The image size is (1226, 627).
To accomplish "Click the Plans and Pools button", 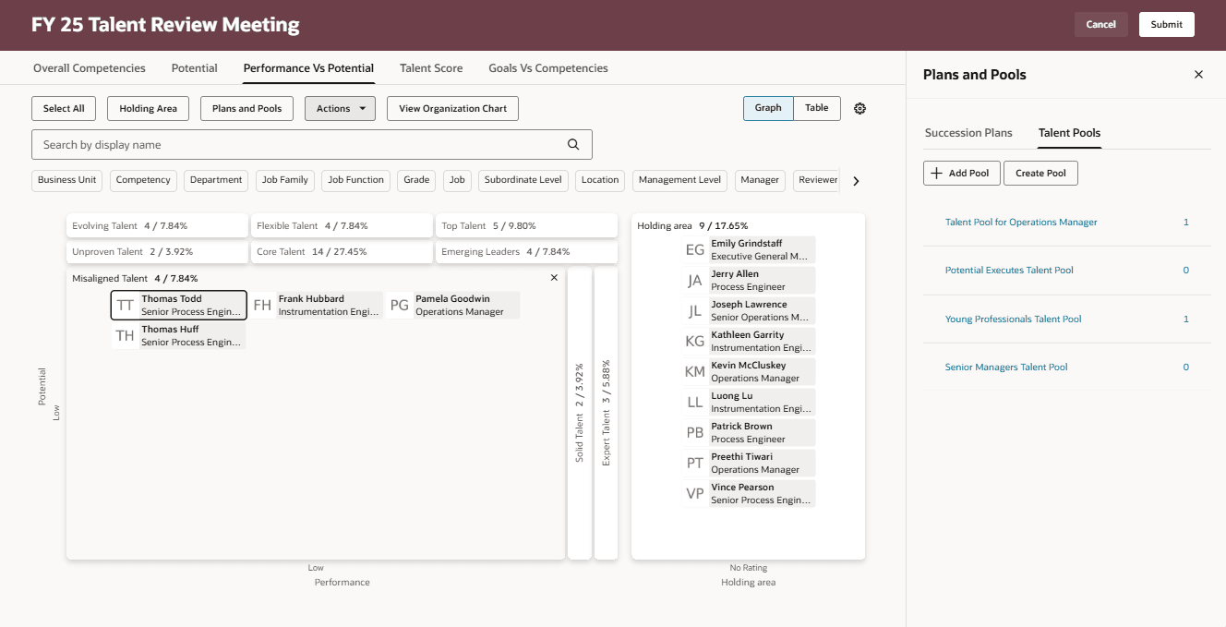I will (x=246, y=108).
